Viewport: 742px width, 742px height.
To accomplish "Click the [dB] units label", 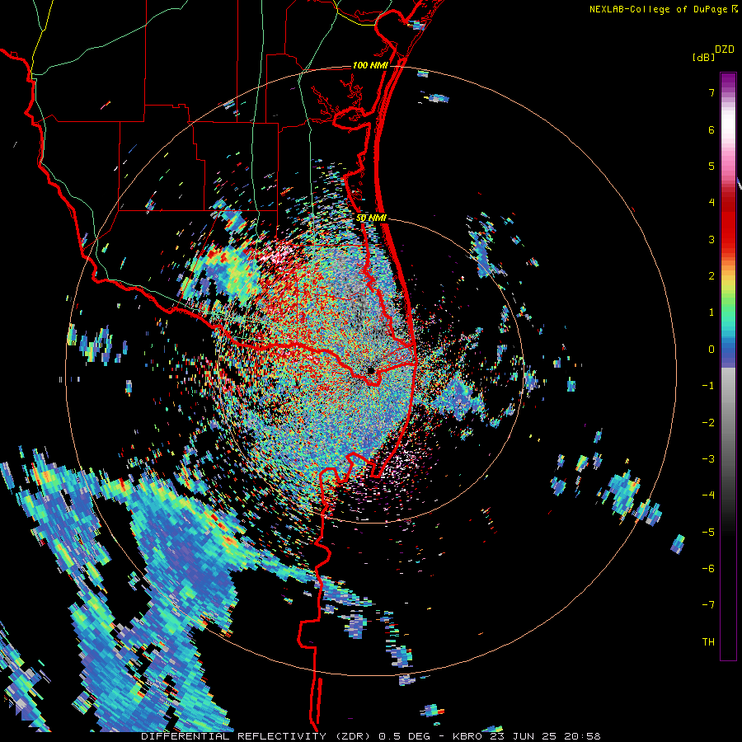I will 704,57.
